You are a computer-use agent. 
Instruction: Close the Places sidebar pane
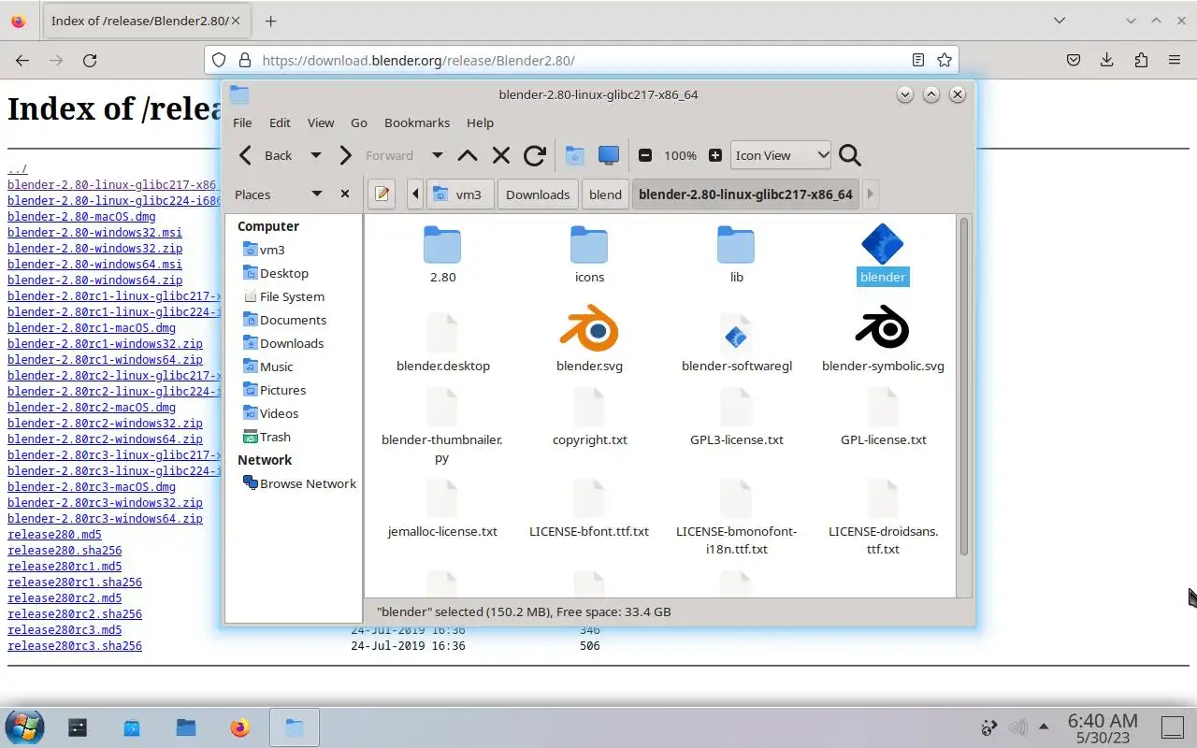point(345,194)
